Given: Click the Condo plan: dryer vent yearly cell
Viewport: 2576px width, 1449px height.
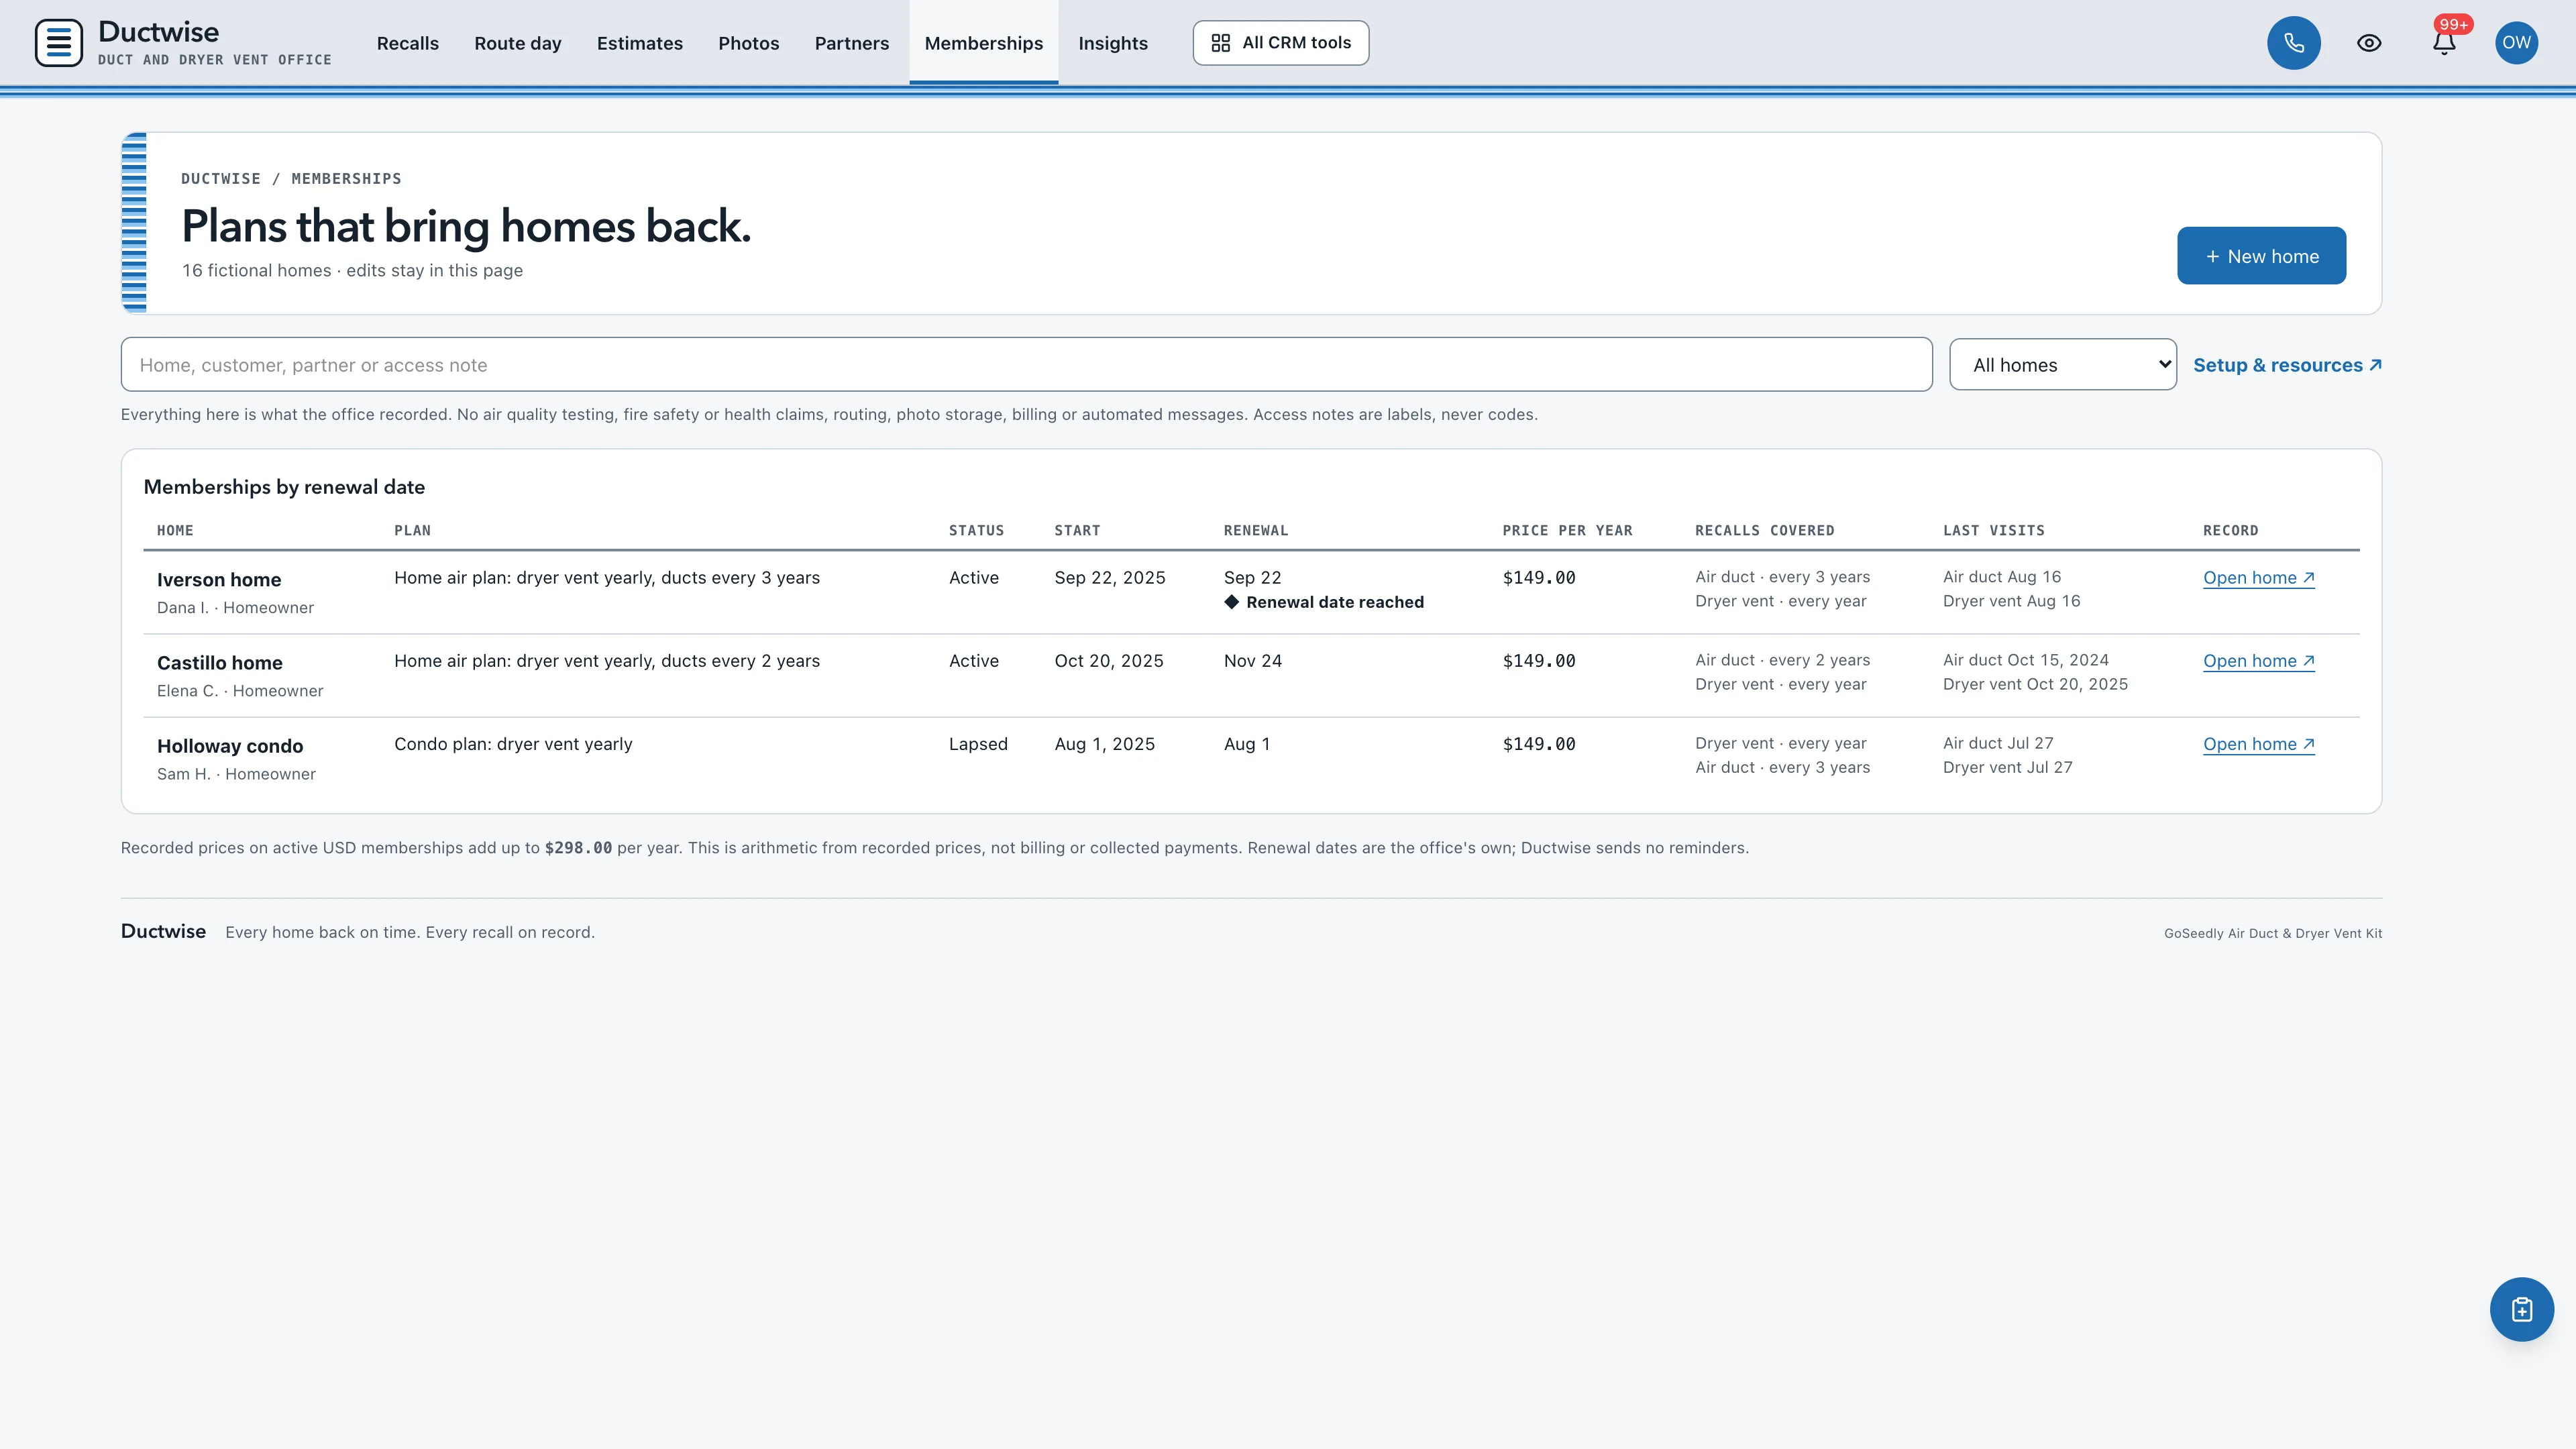Looking at the screenshot, I should [513, 744].
